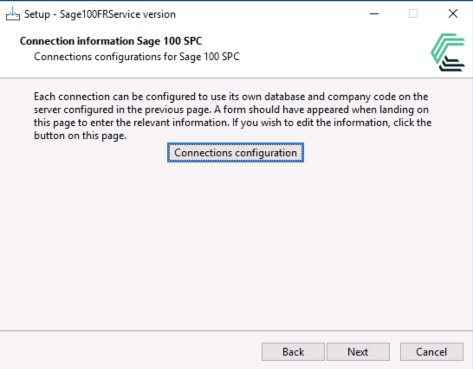
Task: Click the "Connections configurations for Sage 100 SPC" subtitle
Action: pyautogui.click(x=136, y=57)
